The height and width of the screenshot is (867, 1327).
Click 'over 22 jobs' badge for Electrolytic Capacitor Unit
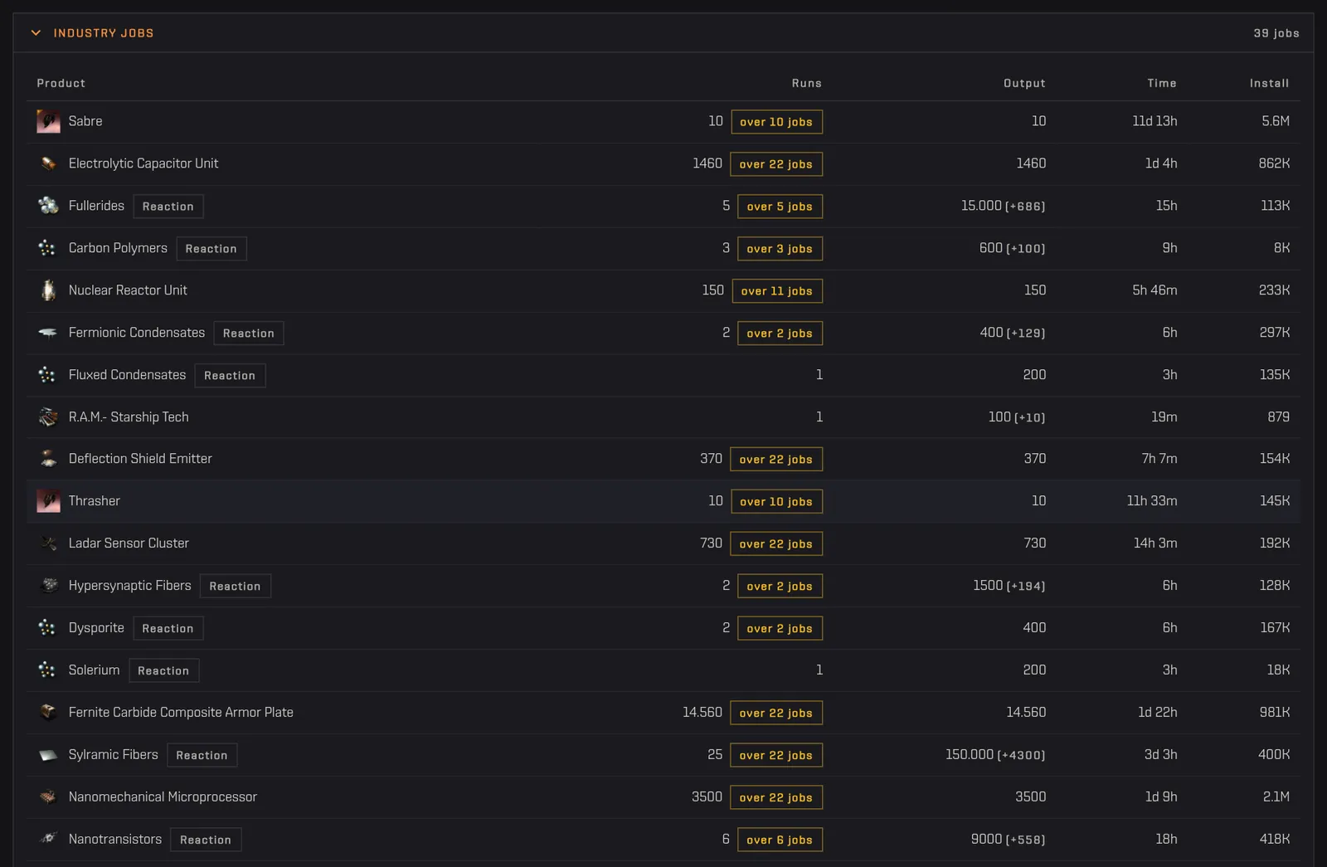[776, 164]
